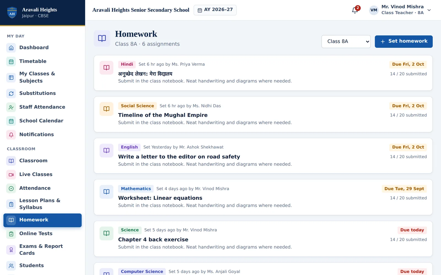Image resolution: width=441 pixels, height=275 pixels.
Task: Click the Computer Science subject tag
Action: pyautogui.click(x=142, y=271)
